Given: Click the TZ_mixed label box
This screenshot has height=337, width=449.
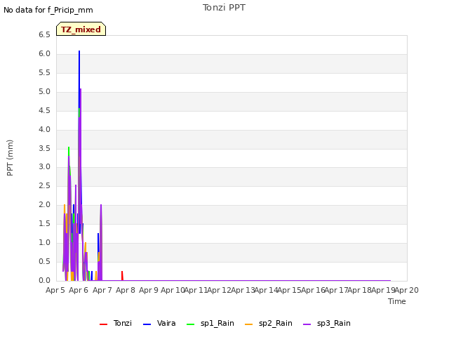Looking at the screenshot, I should (x=81, y=29).
